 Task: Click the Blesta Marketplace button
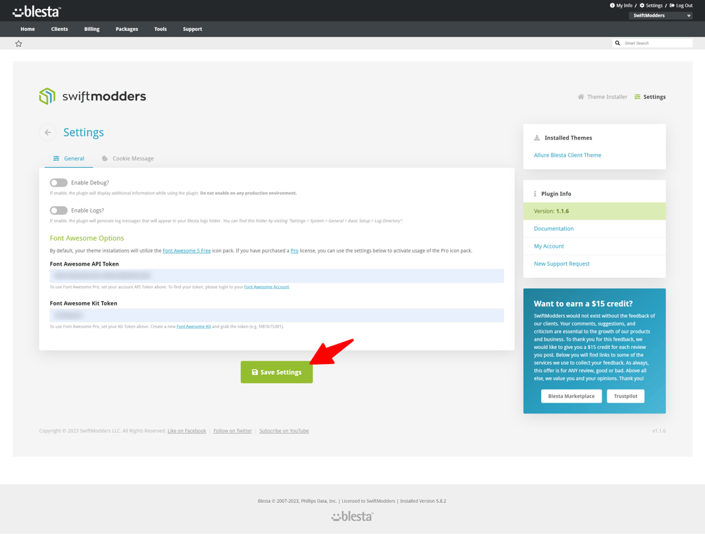(x=571, y=396)
